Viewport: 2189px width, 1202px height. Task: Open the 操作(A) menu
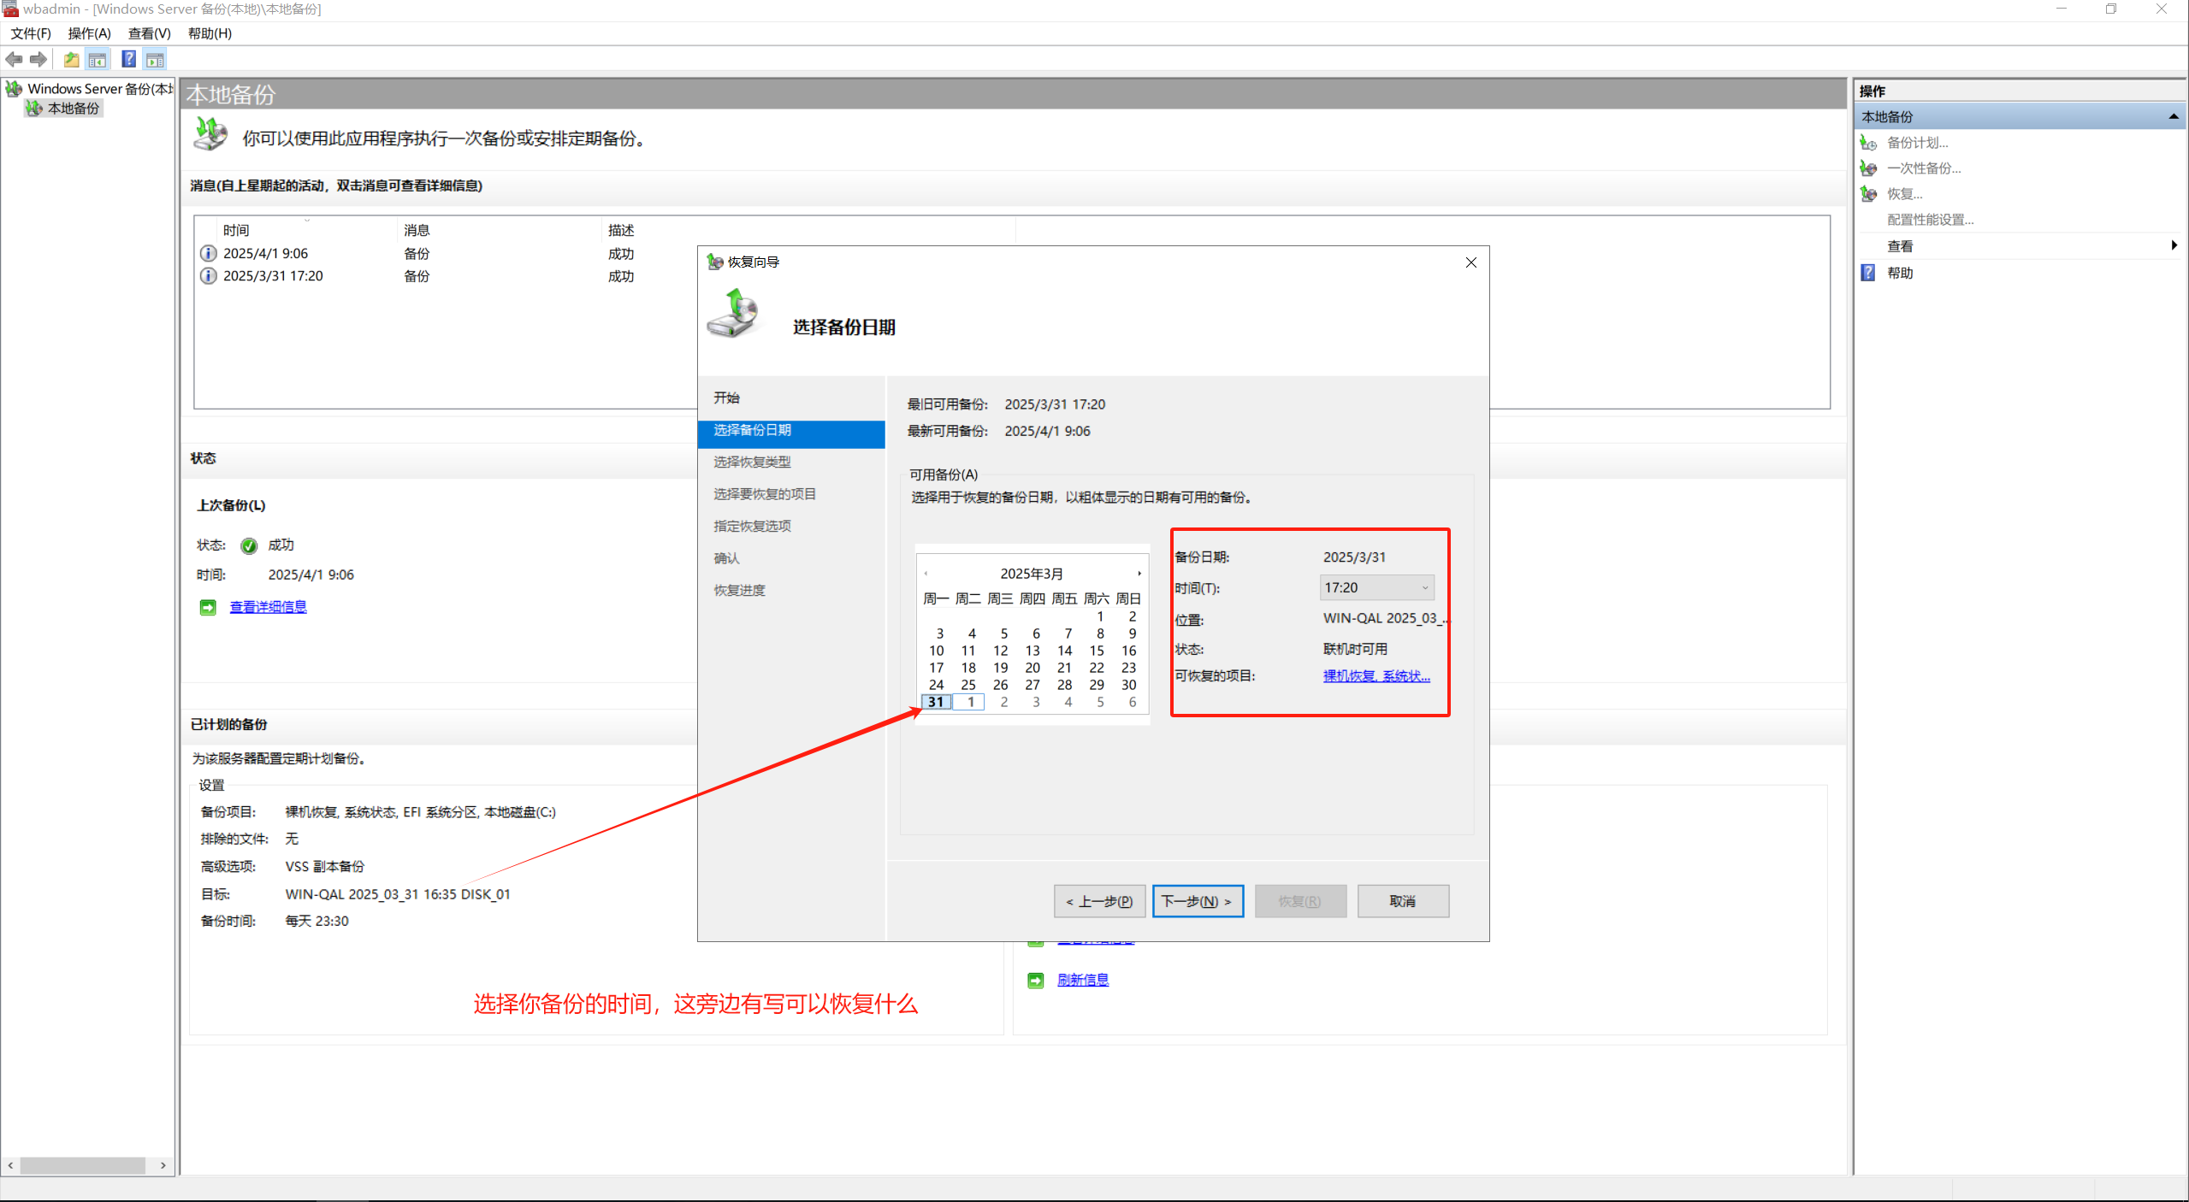pos(89,33)
